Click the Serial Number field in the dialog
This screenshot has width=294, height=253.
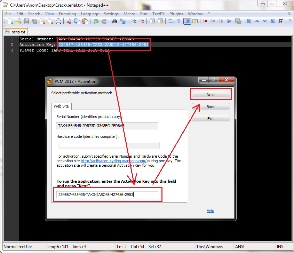pyautogui.click(x=107, y=126)
